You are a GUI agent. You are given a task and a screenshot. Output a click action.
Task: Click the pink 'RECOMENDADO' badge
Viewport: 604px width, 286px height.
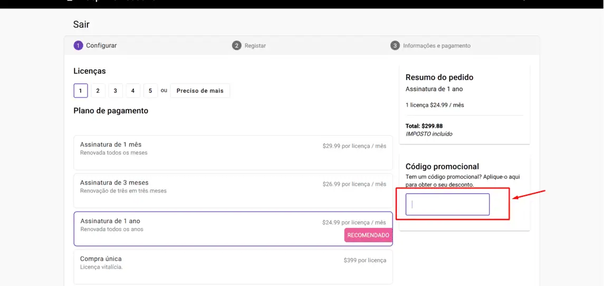[368, 235]
